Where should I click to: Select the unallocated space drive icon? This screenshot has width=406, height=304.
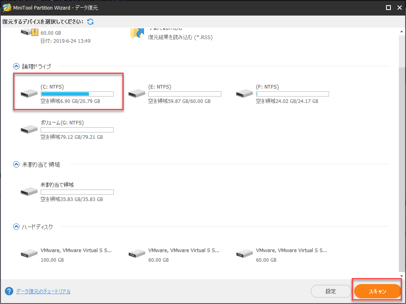click(29, 191)
